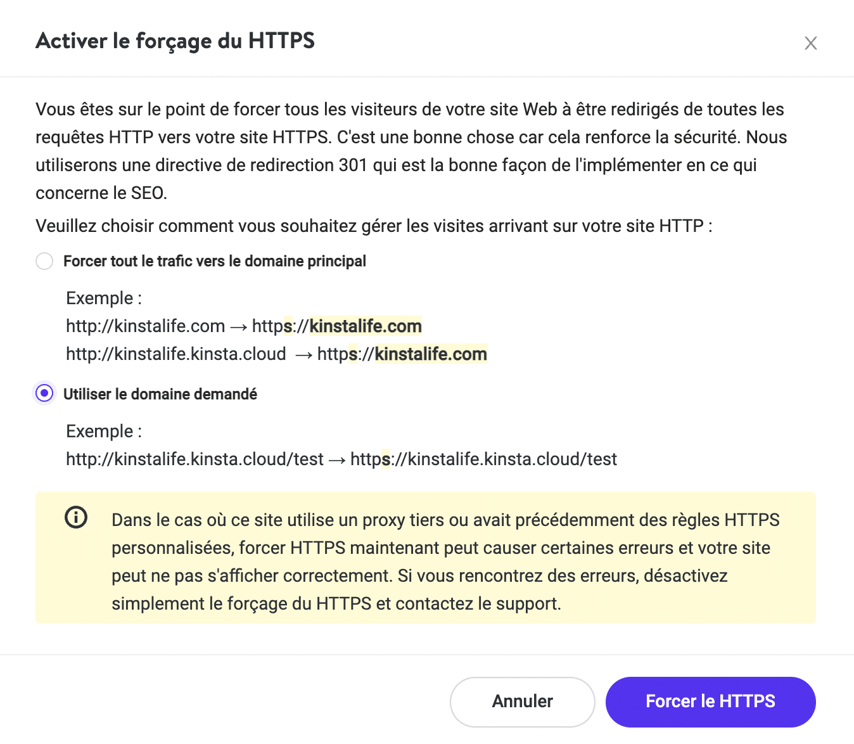Click the http://kinstalife.com example URL

(x=144, y=326)
